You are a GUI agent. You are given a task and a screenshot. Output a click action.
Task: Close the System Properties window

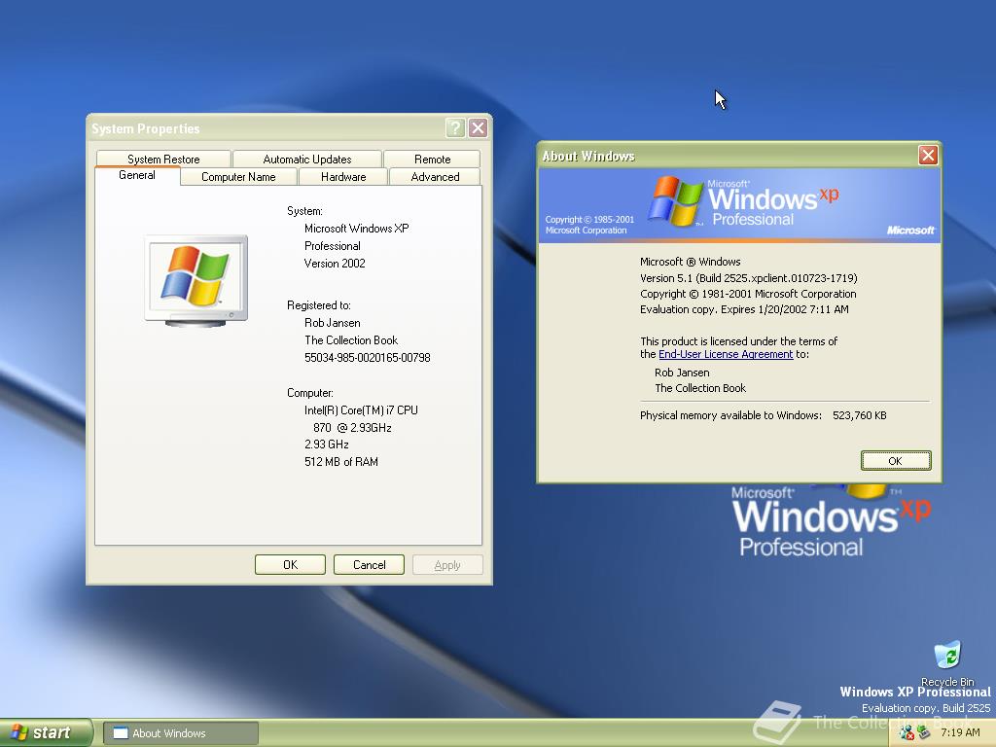(479, 128)
